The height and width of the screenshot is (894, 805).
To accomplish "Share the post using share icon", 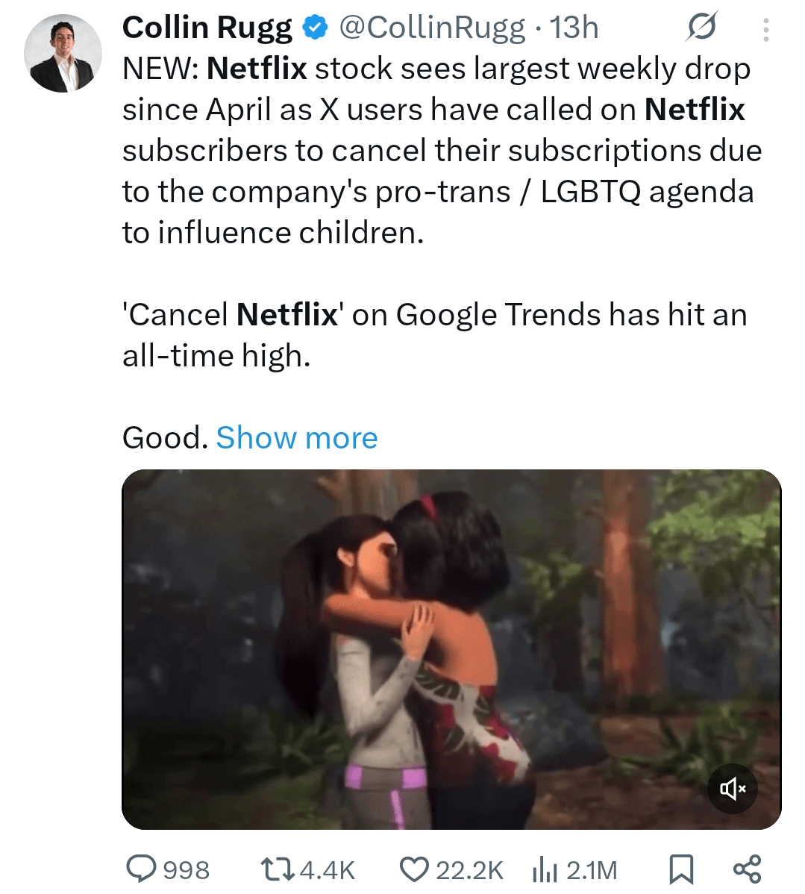I will point(746,869).
